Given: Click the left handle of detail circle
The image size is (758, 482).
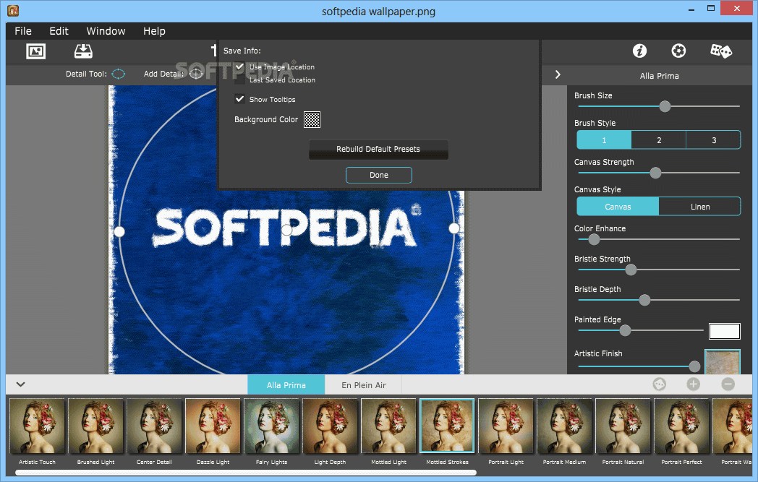Looking at the screenshot, I should pyautogui.click(x=119, y=232).
